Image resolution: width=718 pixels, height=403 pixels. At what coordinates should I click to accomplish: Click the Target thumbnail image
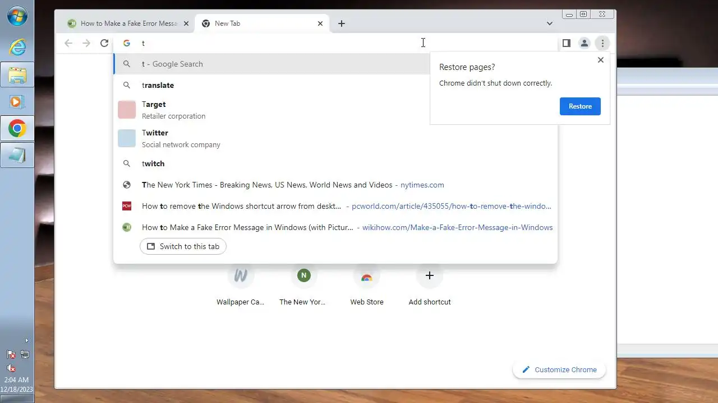[x=127, y=110]
